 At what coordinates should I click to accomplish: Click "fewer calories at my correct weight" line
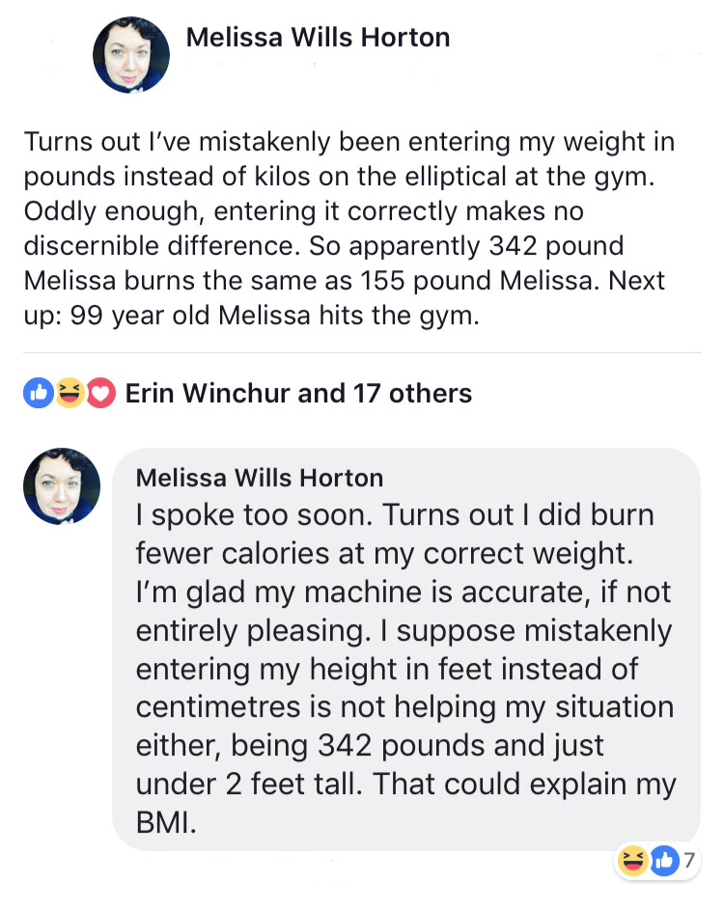384,553
